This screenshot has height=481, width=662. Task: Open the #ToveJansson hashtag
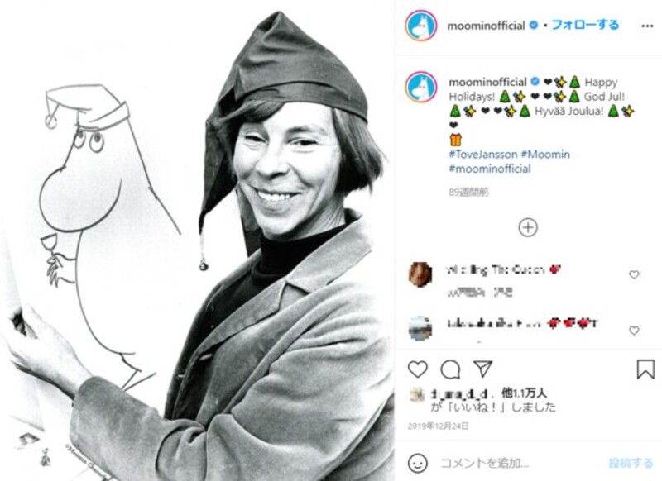(x=482, y=155)
